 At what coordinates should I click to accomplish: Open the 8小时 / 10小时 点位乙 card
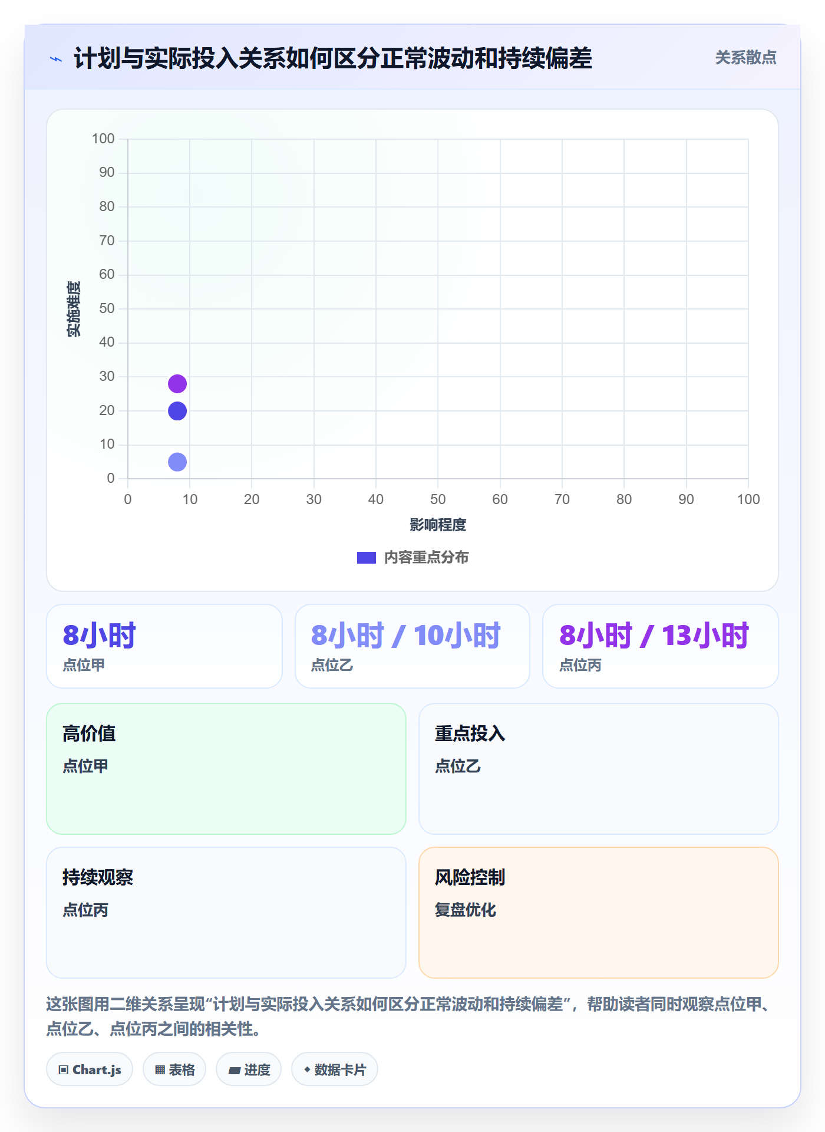coord(412,646)
